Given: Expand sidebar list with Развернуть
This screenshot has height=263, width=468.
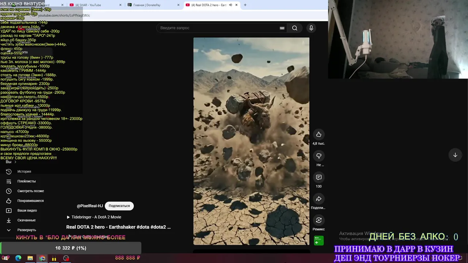Looking at the screenshot, I should [x=27, y=230].
